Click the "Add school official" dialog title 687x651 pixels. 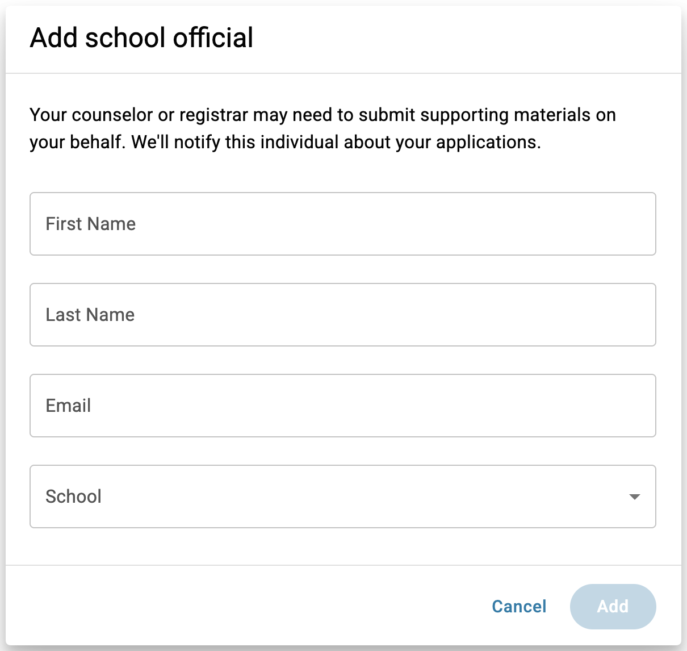[142, 38]
